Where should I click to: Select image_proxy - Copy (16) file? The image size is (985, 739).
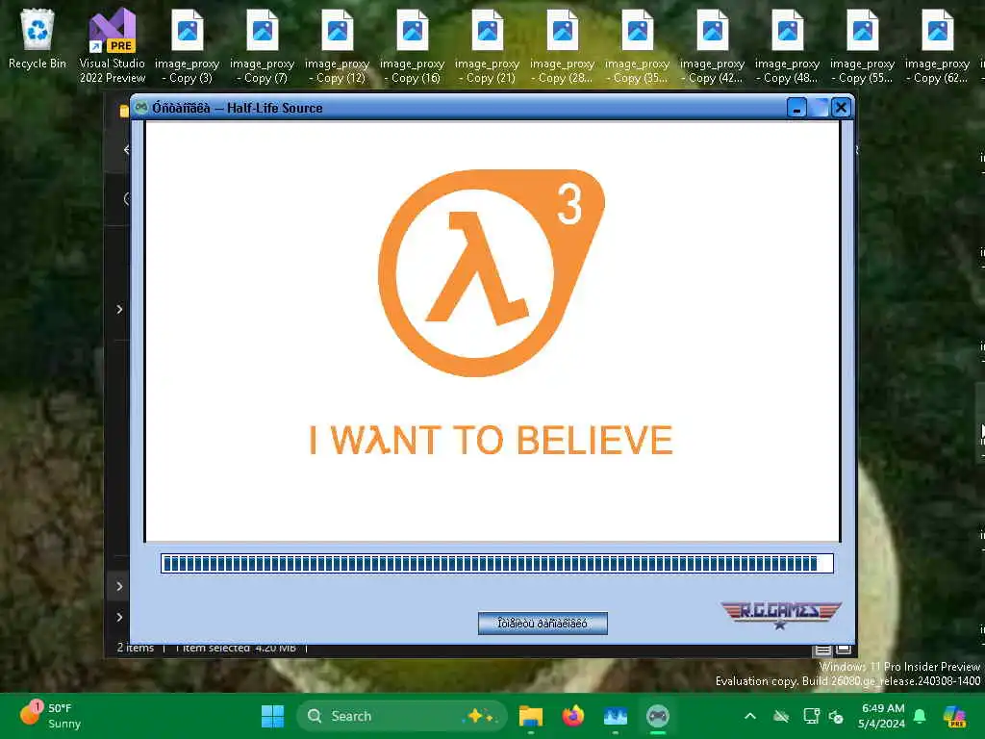[x=412, y=46]
